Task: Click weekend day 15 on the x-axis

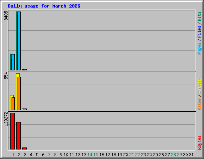Action: click(x=96, y=155)
